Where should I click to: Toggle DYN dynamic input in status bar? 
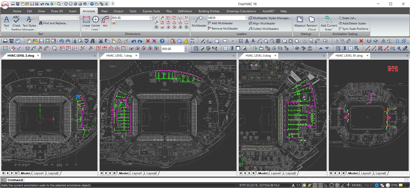click(394, 185)
